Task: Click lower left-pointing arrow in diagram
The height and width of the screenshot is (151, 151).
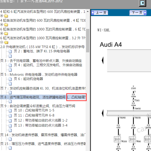Action: point(103,113)
